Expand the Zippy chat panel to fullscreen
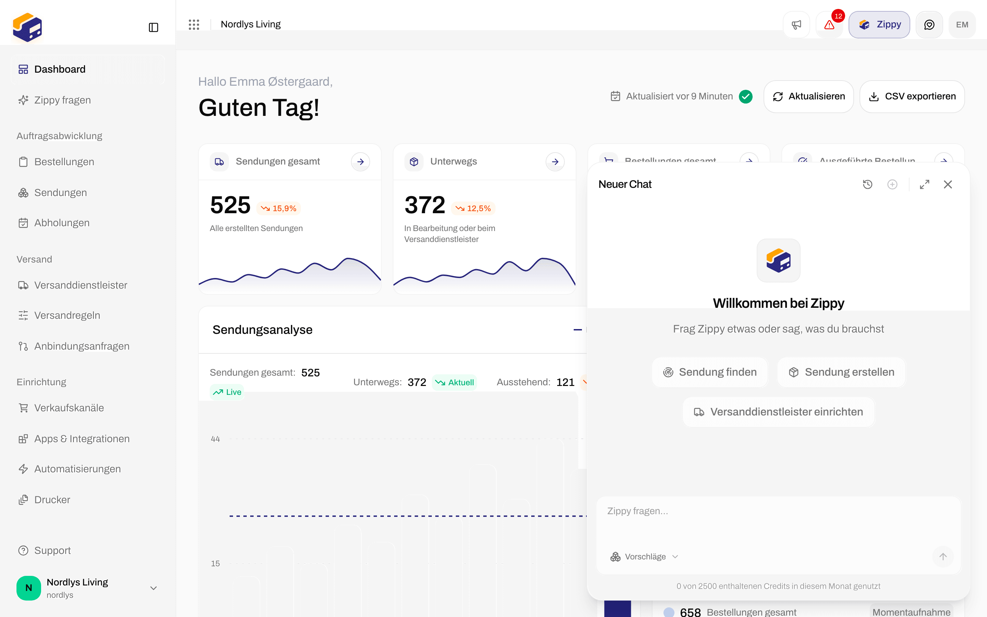 tap(925, 184)
